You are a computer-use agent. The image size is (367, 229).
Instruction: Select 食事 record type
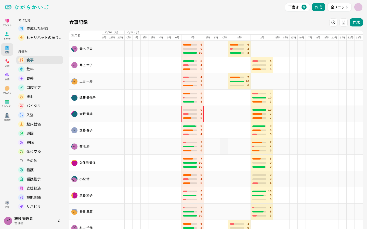click(x=40, y=60)
